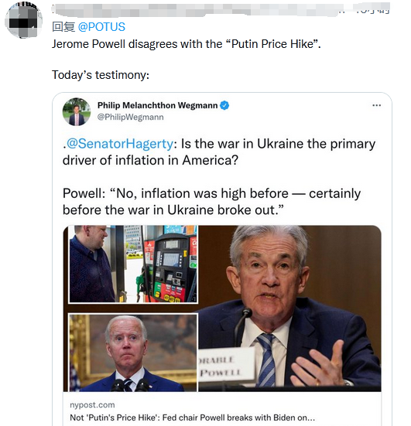Open the Biden photo thumbnail
Screen dimensions: 411x426
[133, 353]
